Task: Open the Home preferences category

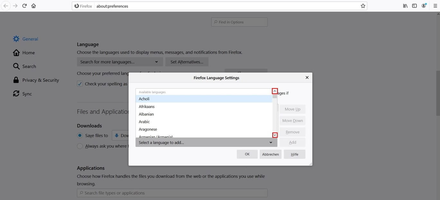Action: click(24, 53)
